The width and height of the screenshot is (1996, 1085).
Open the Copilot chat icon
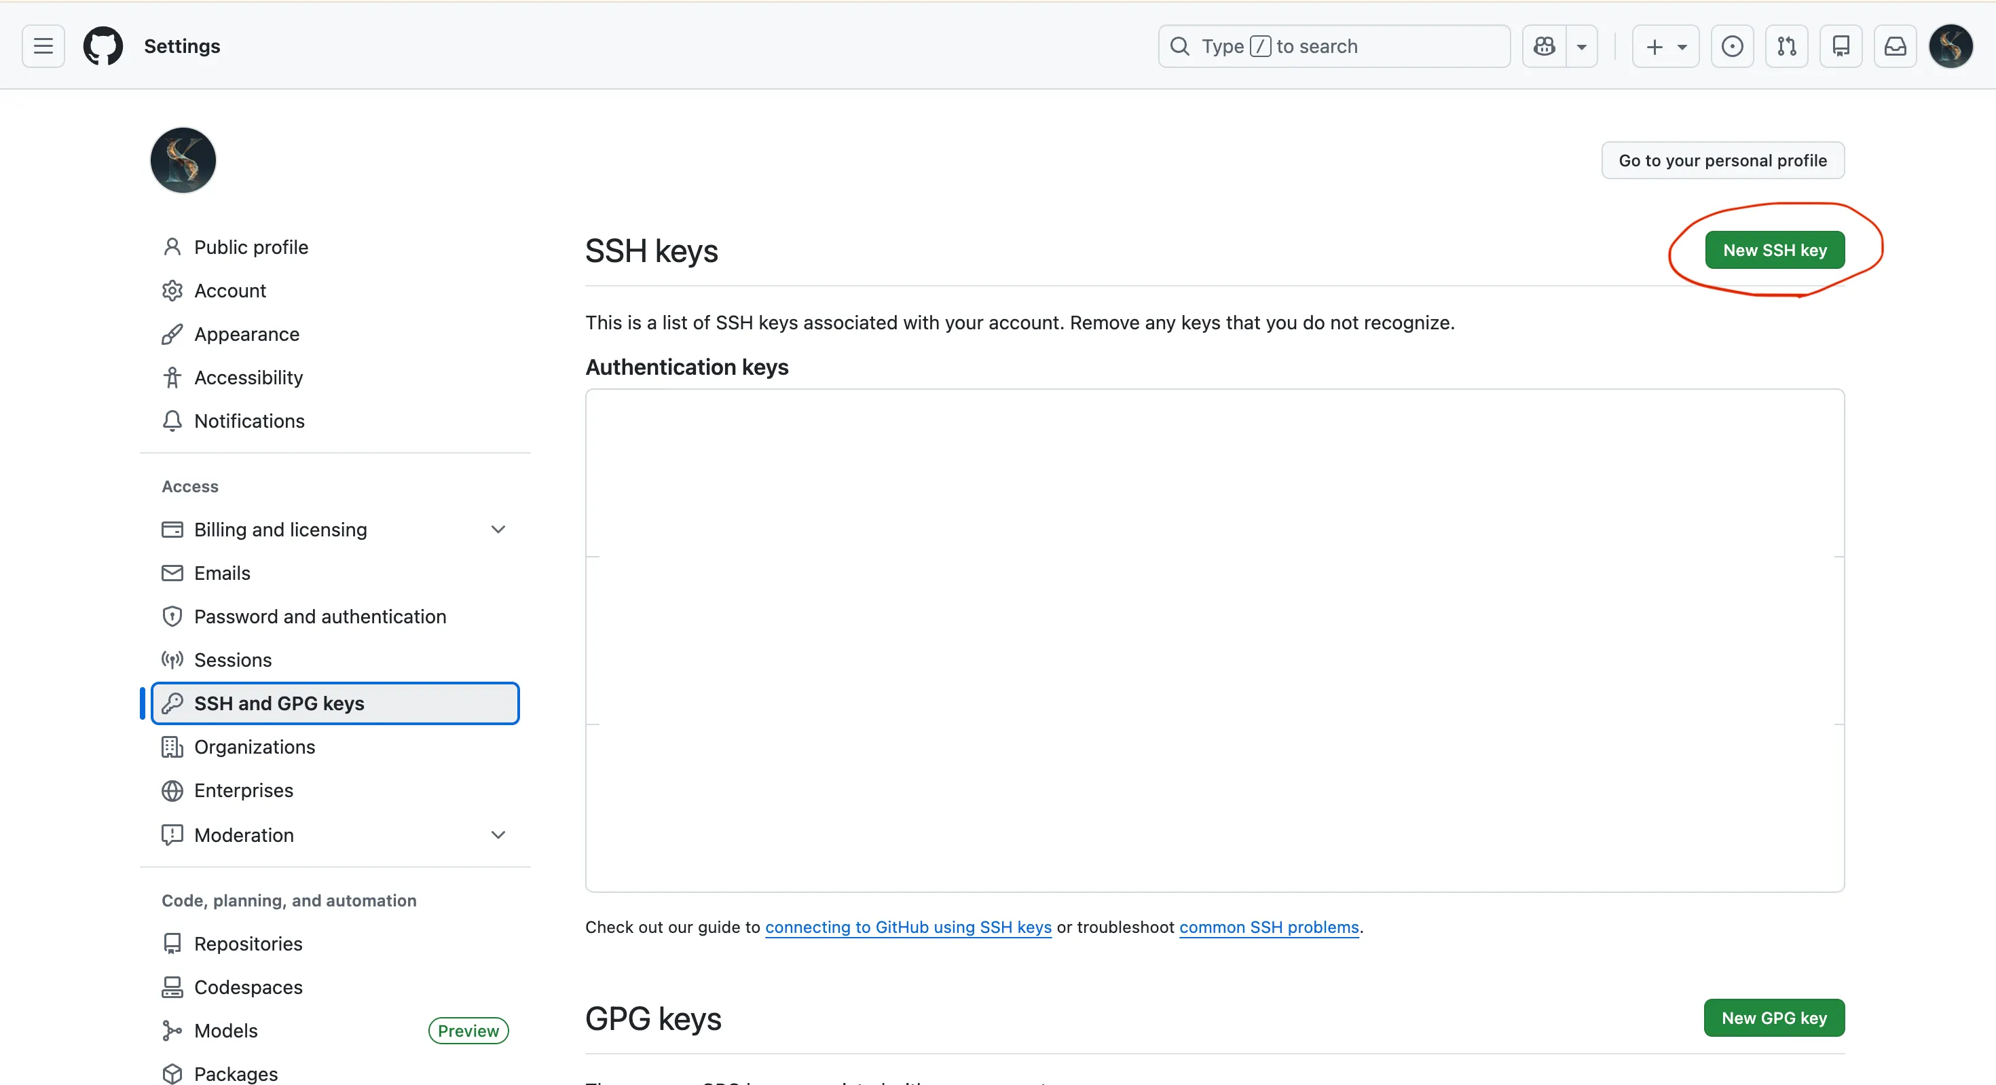[x=1545, y=46]
